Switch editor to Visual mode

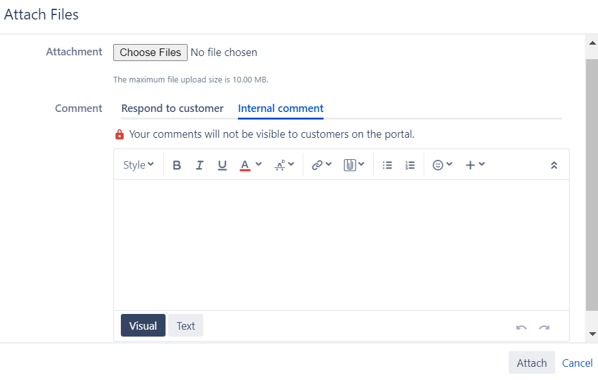pyautogui.click(x=143, y=325)
